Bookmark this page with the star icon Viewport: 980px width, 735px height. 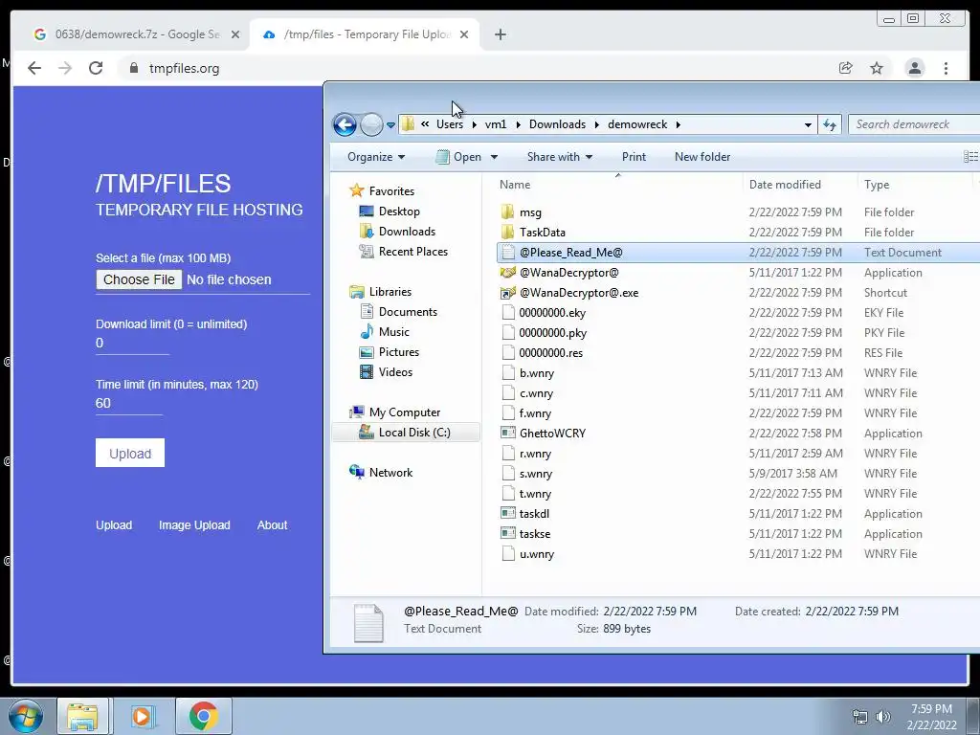click(877, 68)
